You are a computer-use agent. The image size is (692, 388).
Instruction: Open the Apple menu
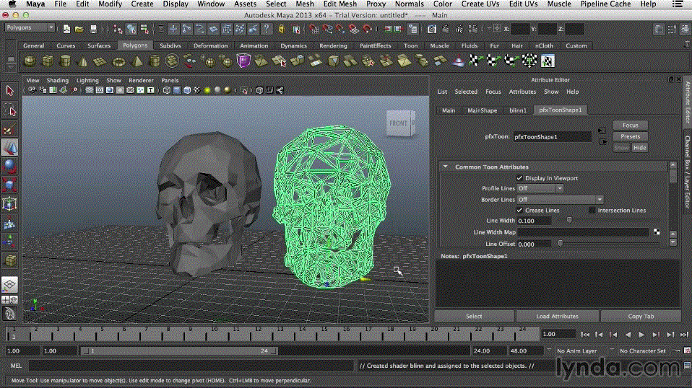click(x=12, y=4)
